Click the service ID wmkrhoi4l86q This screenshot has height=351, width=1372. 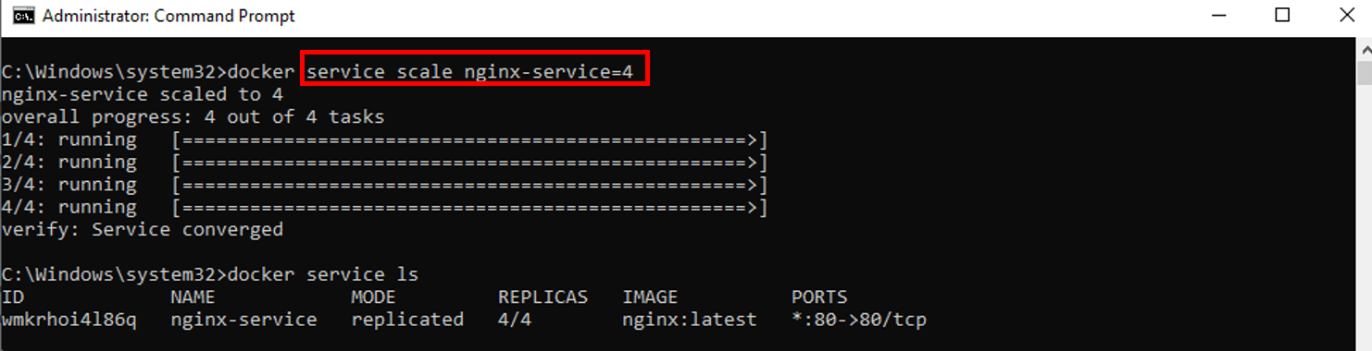69,320
